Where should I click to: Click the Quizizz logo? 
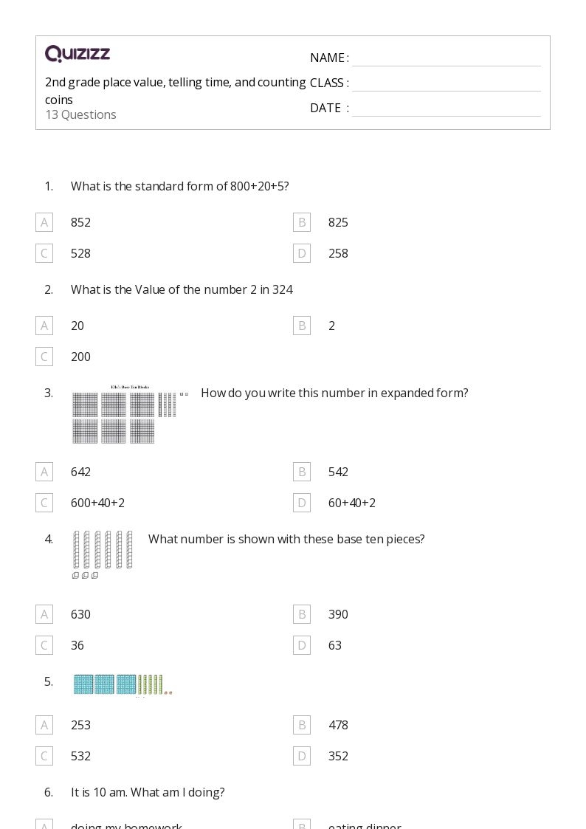[77, 54]
